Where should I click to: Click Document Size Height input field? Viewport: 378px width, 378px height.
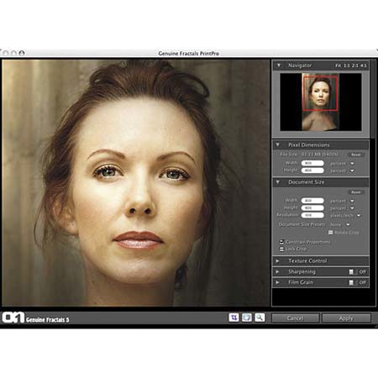click(x=312, y=208)
